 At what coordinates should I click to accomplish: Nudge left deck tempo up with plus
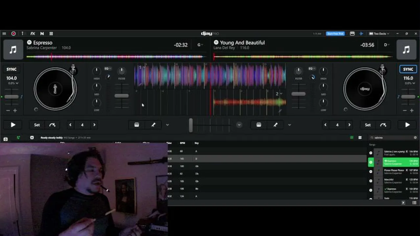point(15,110)
